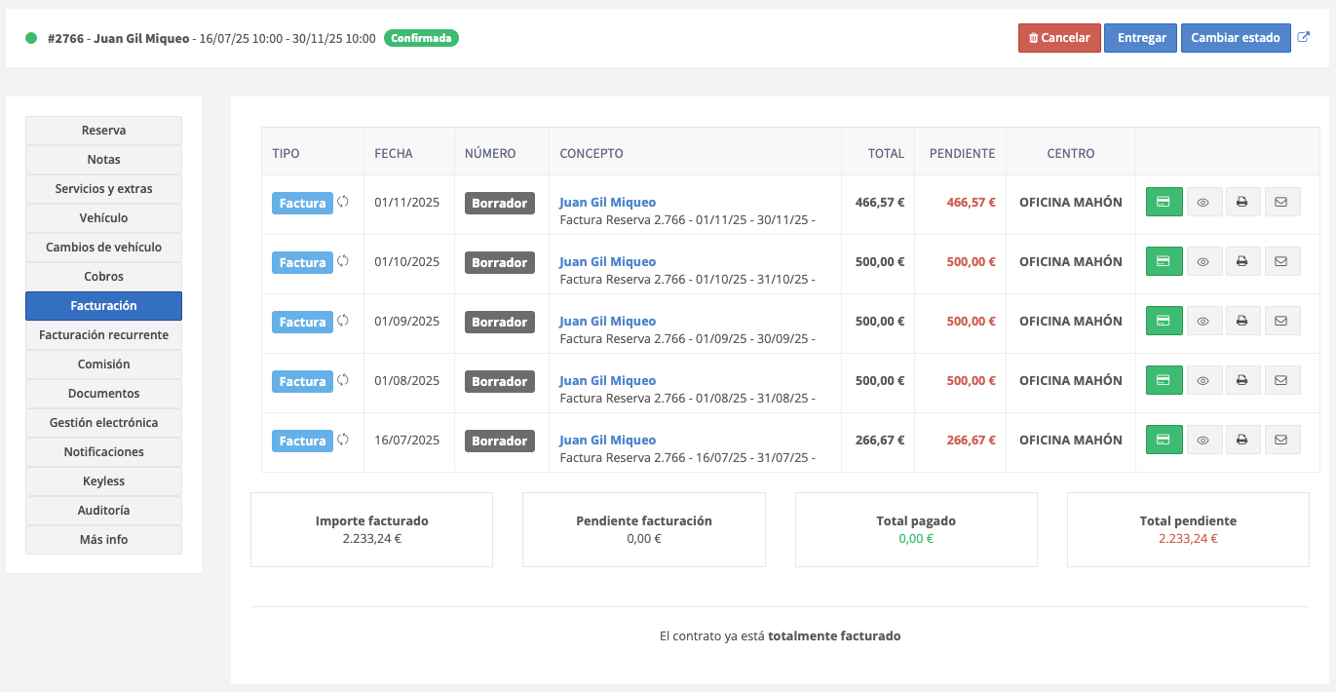Click recurring arrows icon on 01/11/2025 invoice
The image size is (1336, 692).
click(343, 202)
